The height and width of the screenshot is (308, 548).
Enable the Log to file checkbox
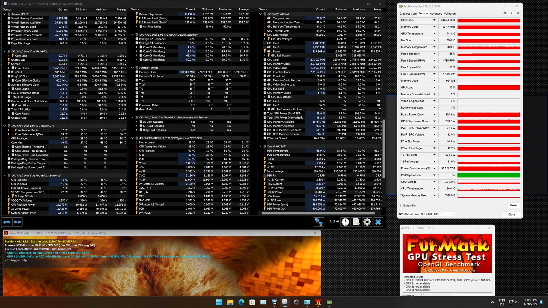(402, 205)
